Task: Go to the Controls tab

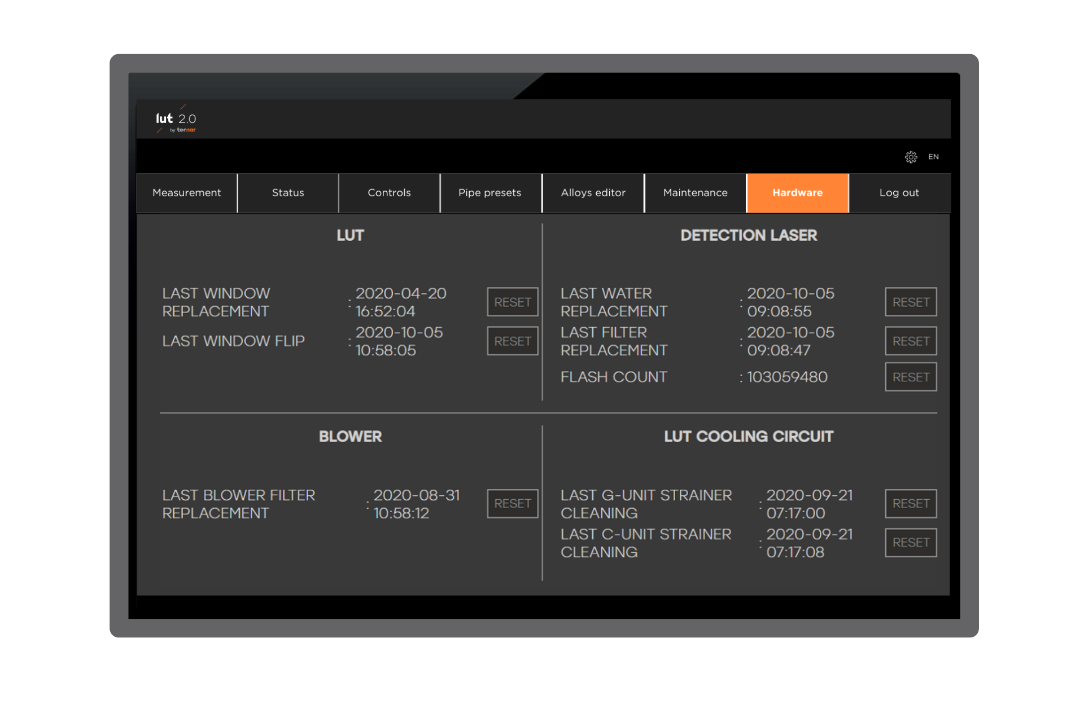Action: (x=389, y=193)
